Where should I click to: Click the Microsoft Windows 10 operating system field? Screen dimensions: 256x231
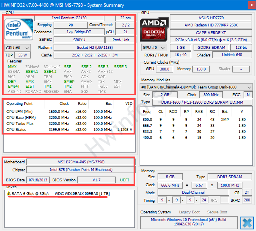pyautogui.click(x=188, y=223)
